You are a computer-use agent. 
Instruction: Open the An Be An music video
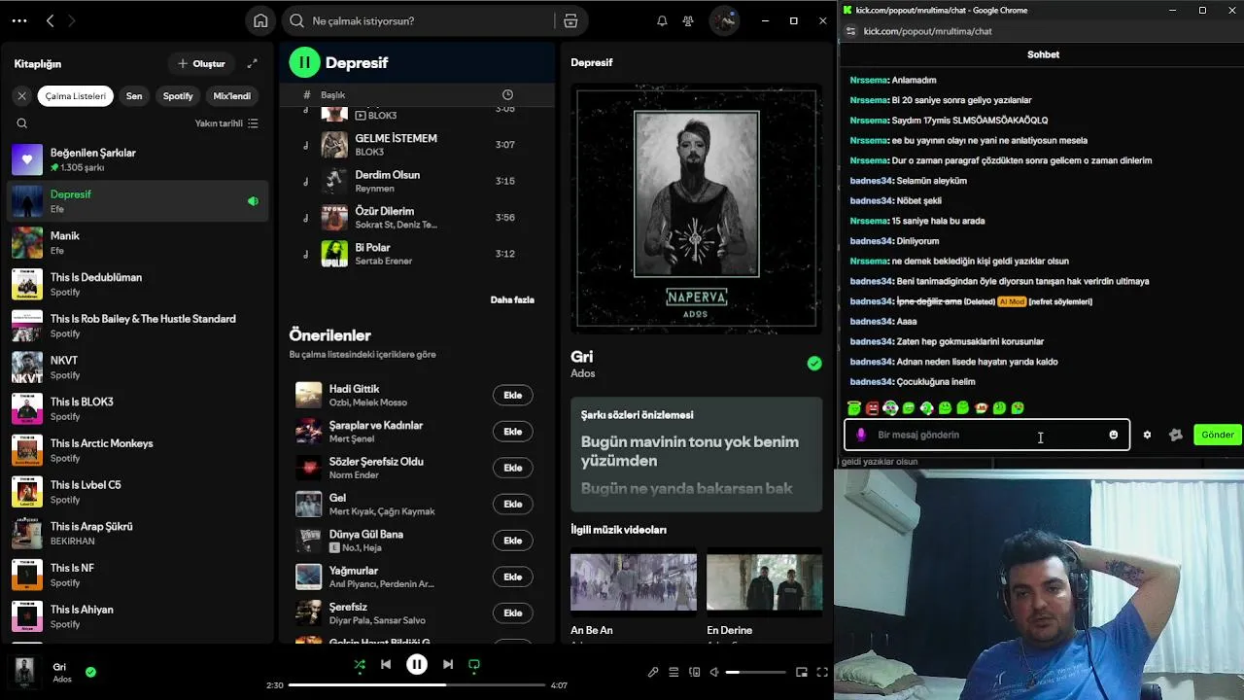pyautogui.click(x=634, y=582)
